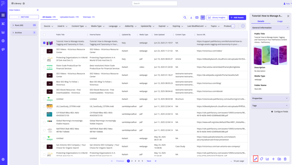Switch to the All Assets tab

point(49,17)
